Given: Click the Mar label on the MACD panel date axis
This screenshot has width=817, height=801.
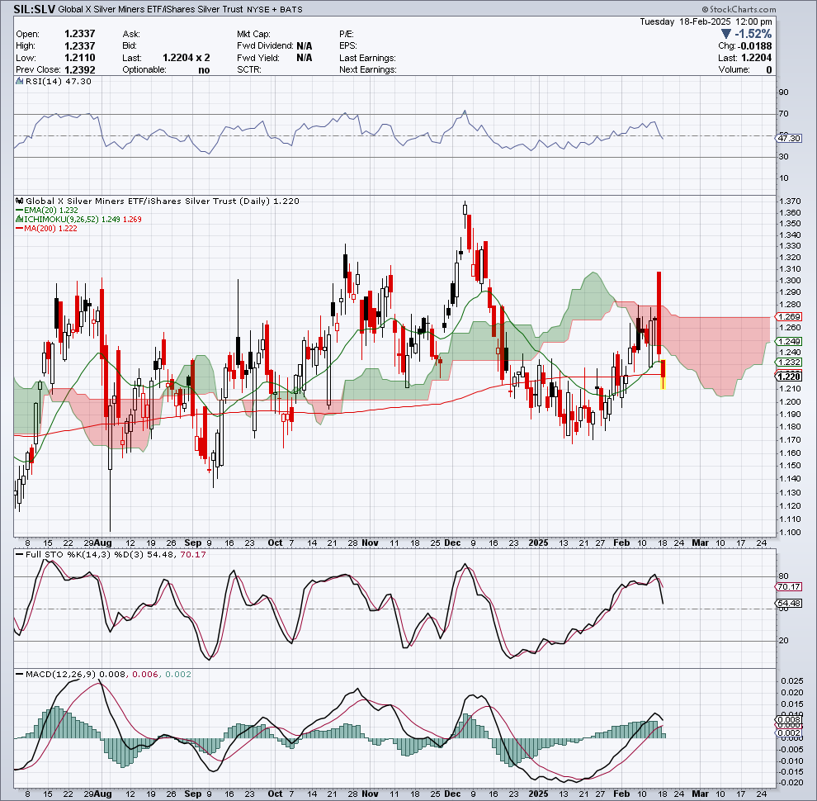Looking at the screenshot, I should pos(701,794).
